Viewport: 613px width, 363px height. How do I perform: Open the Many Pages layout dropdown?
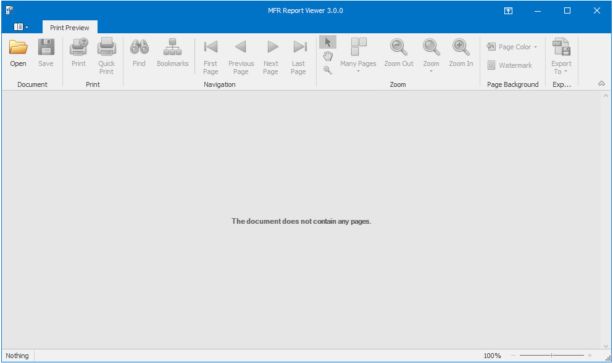[358, 55]
